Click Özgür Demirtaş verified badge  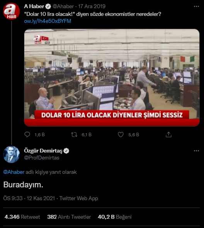[66, 151]
